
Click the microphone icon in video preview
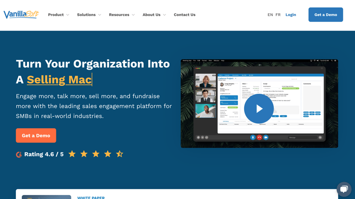click(252, 137)
